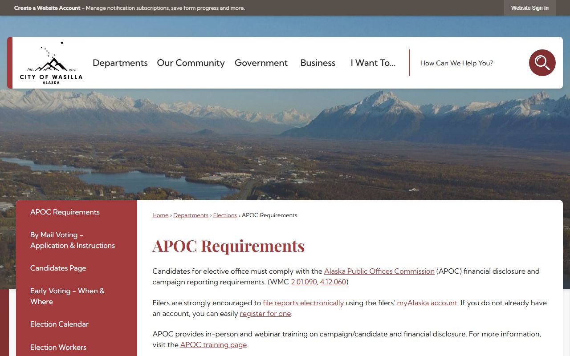Open Candidates Page in sidebar
570x356 pixels.
pyautogui.click(x=77, y=268)
